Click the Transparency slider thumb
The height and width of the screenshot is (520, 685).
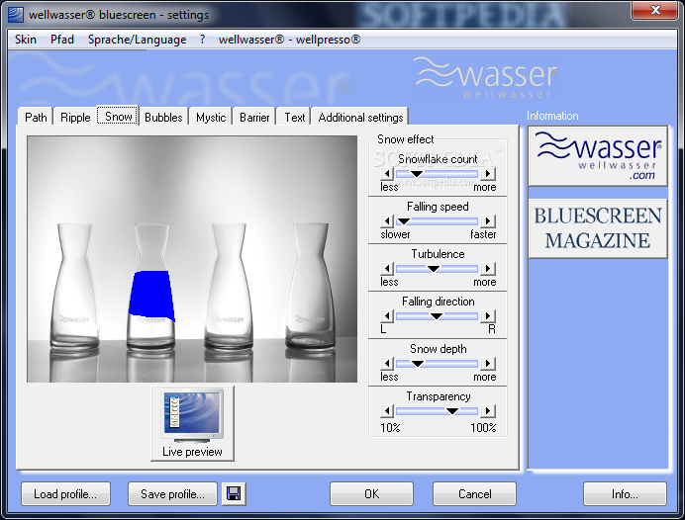[452, 411]
